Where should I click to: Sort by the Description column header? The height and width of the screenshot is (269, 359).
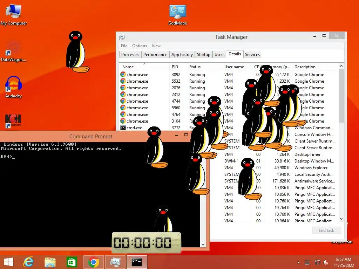(315, 67)
